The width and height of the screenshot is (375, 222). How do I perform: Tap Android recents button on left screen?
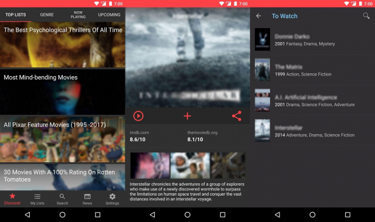[x=98, y=214]
